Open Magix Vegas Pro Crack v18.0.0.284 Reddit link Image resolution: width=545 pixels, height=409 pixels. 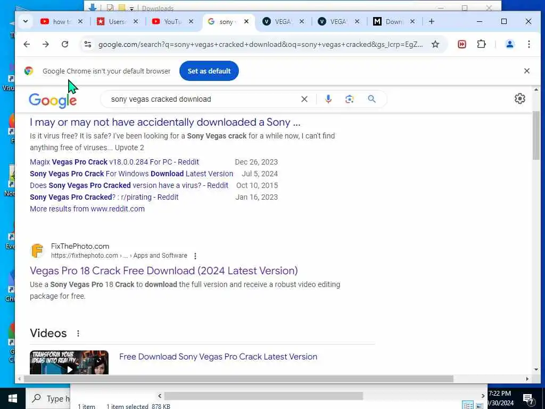(x=114, y=162)
